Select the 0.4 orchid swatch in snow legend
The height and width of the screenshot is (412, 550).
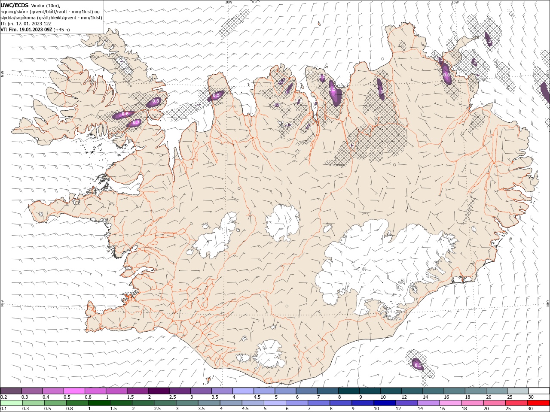pyautogui.click(x=53, y=391)
